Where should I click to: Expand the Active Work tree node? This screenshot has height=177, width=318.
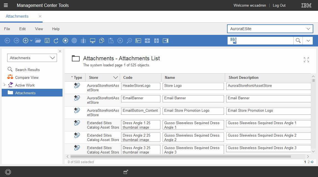coord(4,85)
